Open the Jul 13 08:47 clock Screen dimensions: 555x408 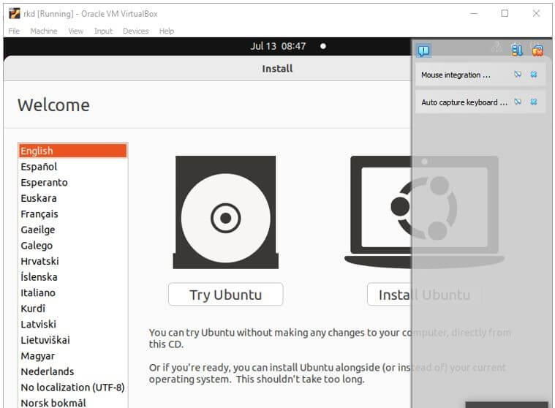[x=278, y=46]
